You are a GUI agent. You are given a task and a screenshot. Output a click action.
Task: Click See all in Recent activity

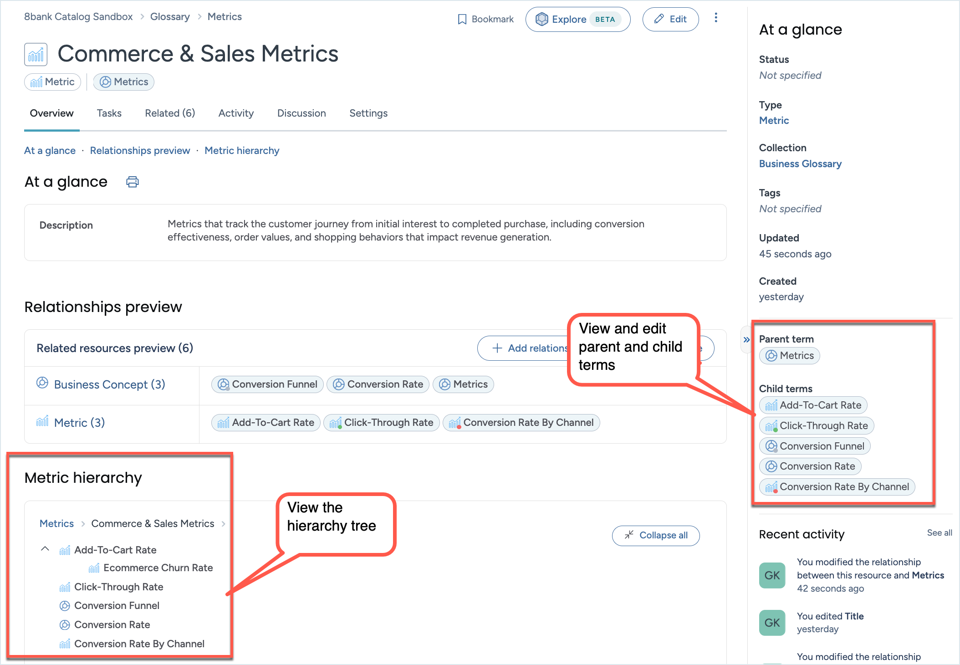pos(939,533)
